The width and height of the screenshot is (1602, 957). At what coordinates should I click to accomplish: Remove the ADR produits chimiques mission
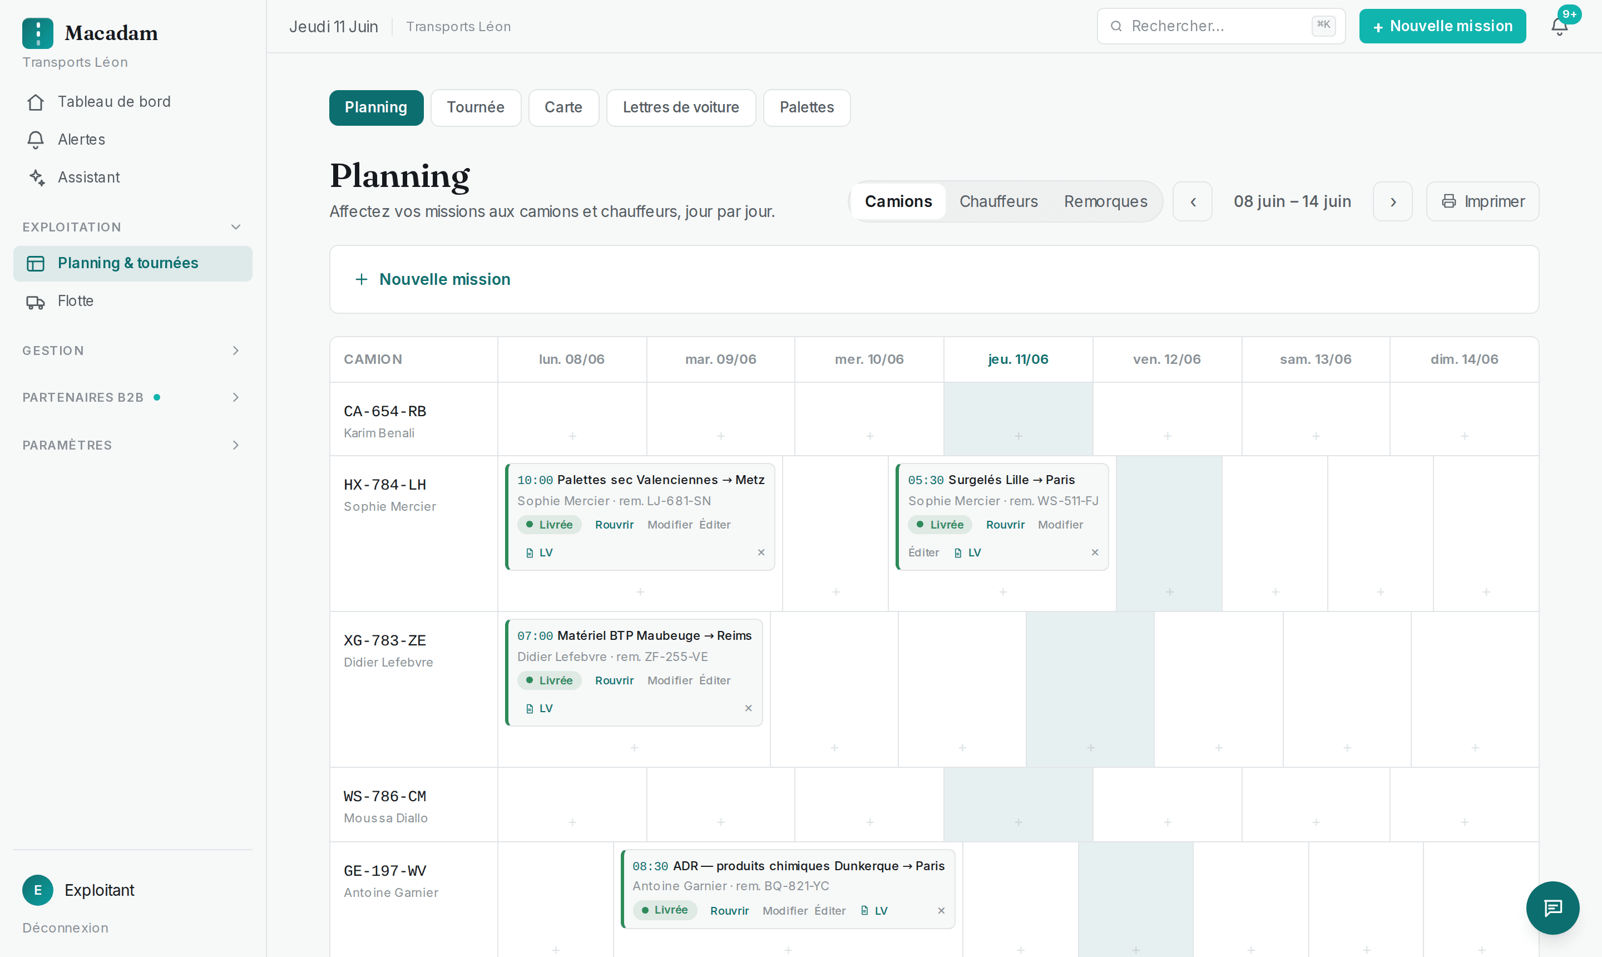(x=941, y=911)
